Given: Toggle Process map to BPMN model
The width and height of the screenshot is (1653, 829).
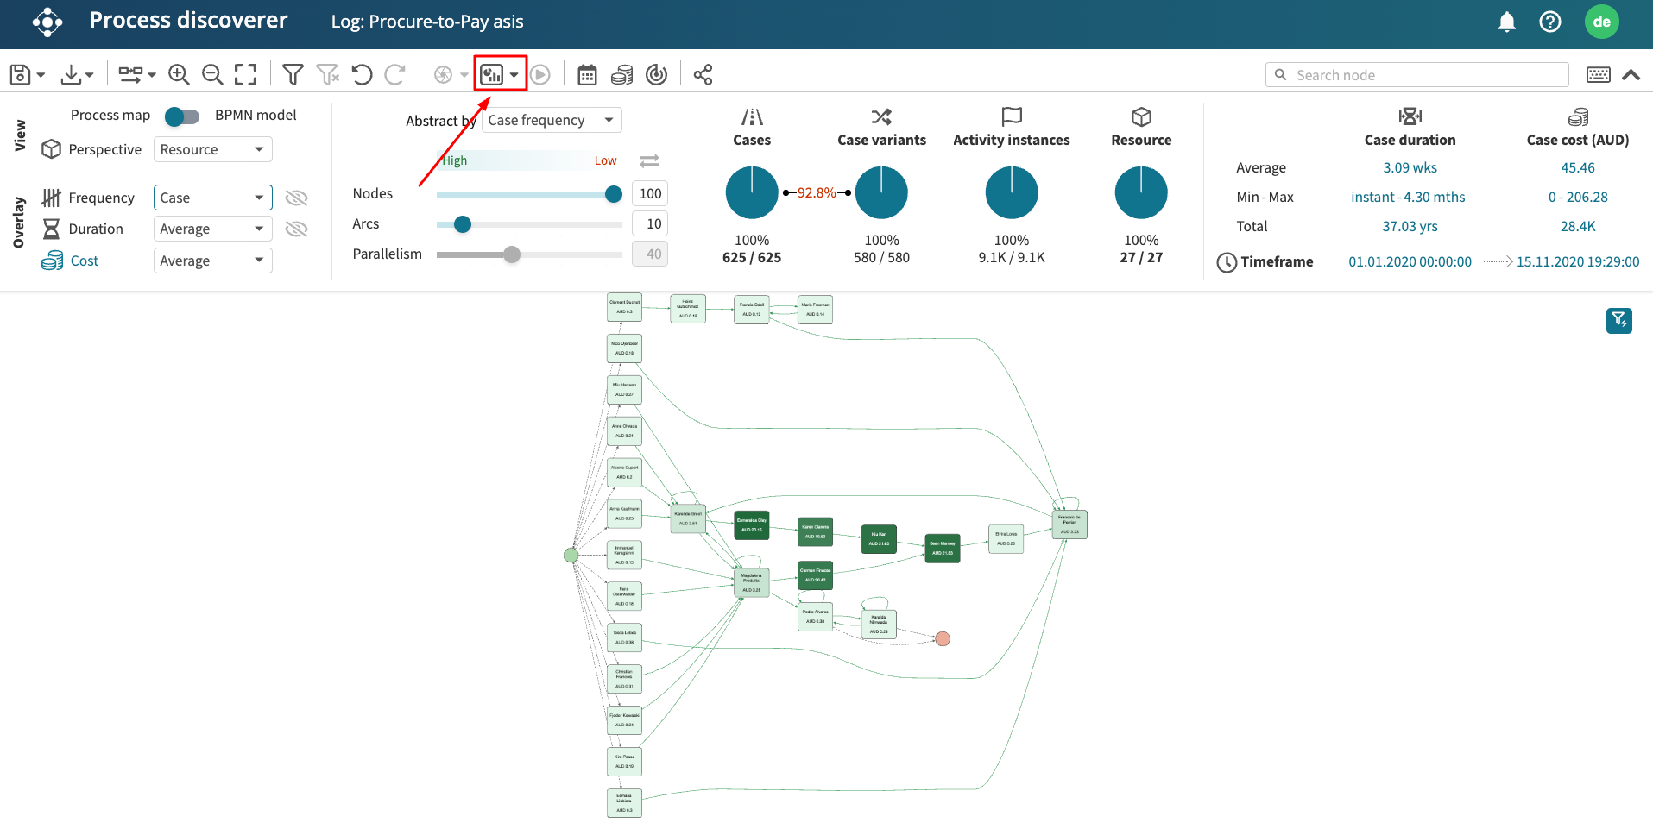Looking at the screenshot, I should [x=182, y=116].
